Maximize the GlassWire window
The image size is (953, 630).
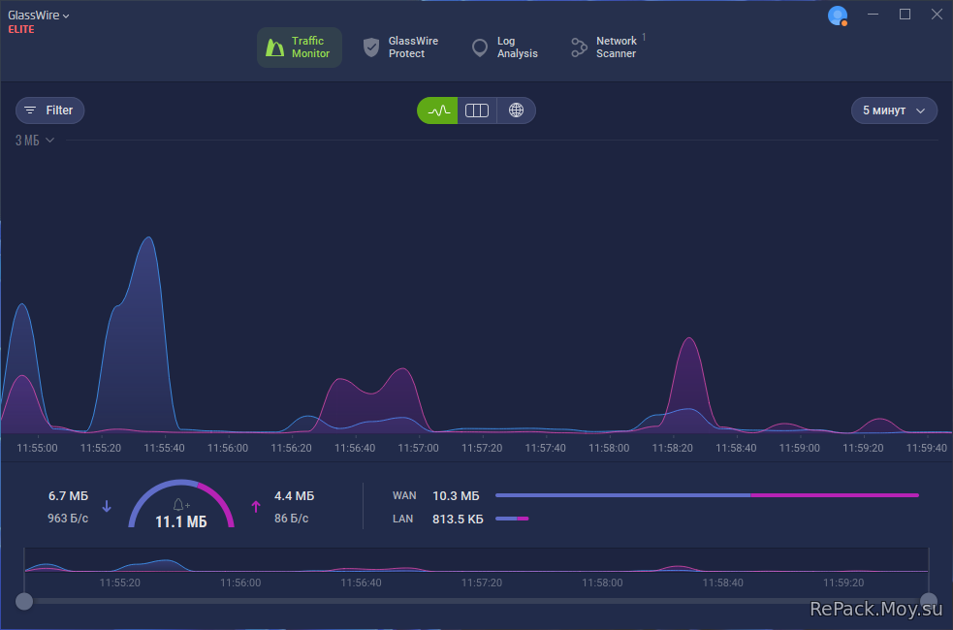click(905, 15)
